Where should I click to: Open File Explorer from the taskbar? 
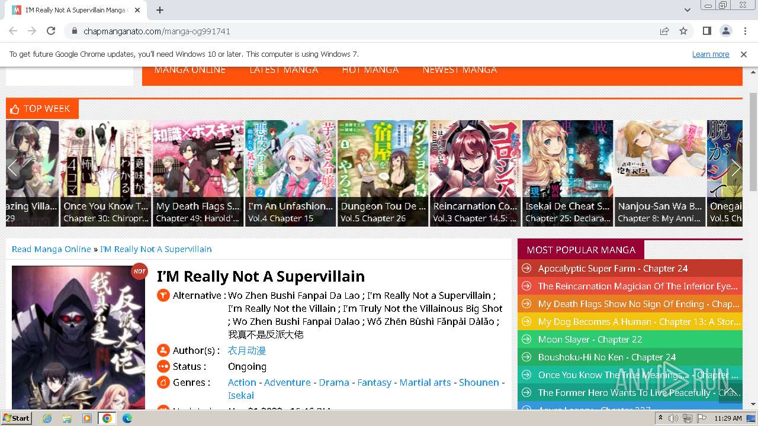[x=67, y=418]
